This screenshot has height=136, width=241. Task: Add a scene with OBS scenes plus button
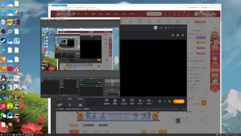[x=42, y=95]
